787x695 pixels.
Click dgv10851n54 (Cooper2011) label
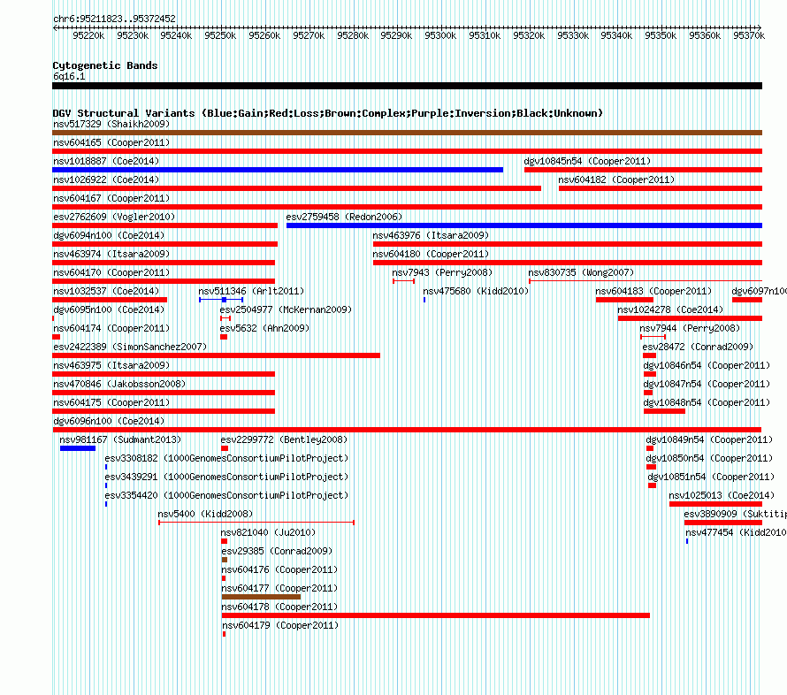pos(711,477)
